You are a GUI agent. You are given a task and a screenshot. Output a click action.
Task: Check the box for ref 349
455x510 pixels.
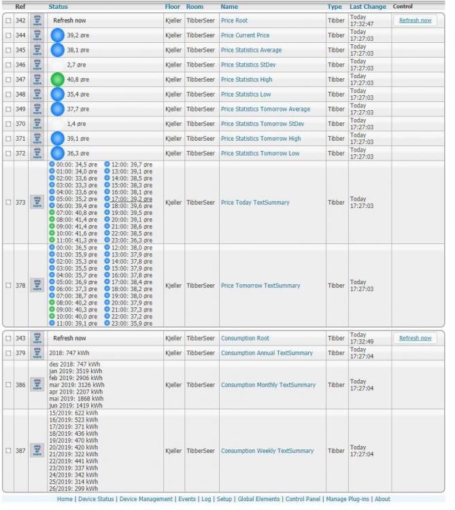[8, 109]
